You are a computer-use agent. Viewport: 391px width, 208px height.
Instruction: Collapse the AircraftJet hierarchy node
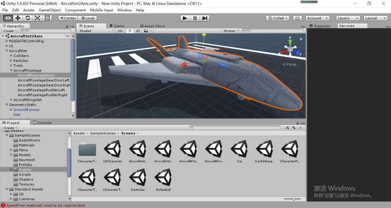pos(7,51)
